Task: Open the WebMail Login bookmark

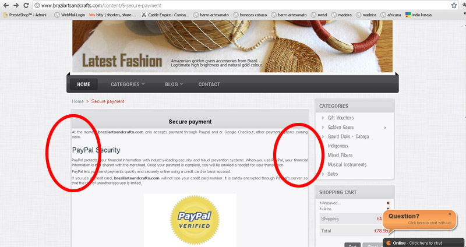Action: (x=70, y=15)
